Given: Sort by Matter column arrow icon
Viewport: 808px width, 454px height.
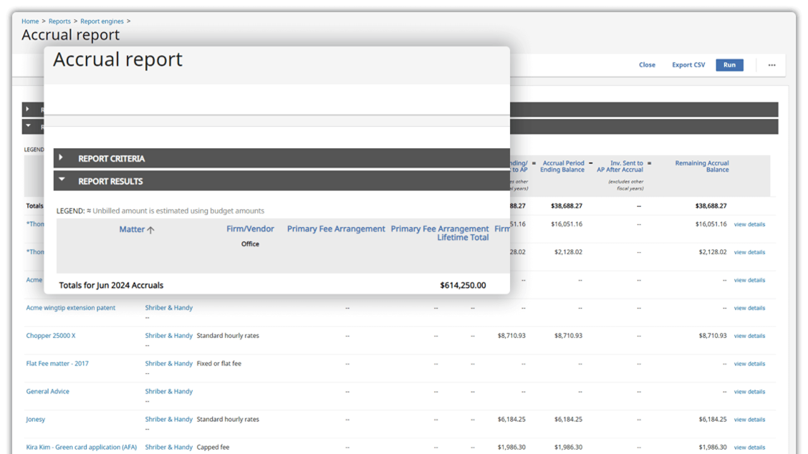Looking at the screenshot, I should point(151,230).
